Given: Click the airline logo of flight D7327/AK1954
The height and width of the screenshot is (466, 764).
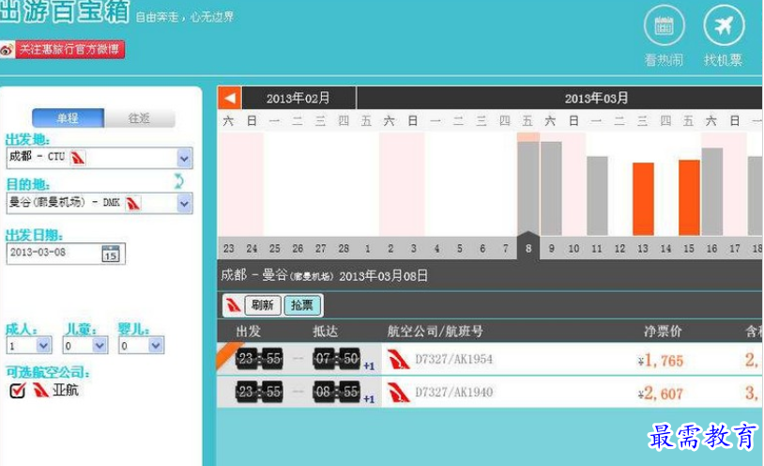Looking at the screenshot, I should pyautogui.click(x=398, y=360).
